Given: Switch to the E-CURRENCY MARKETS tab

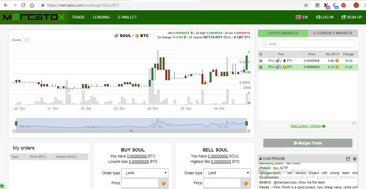Looking at the screenshot, I should coord(333,33).
